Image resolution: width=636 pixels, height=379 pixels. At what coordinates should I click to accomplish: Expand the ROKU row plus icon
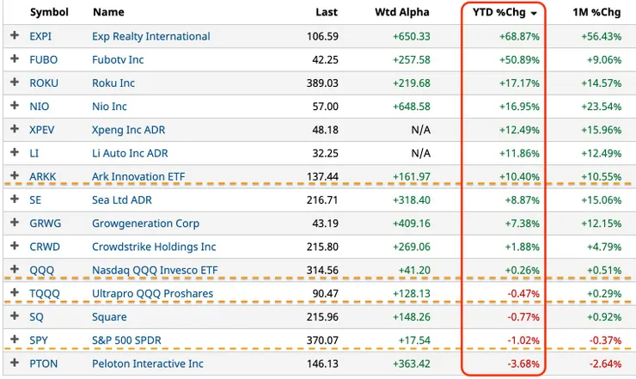pyautogui.click(x=14, y=83)
